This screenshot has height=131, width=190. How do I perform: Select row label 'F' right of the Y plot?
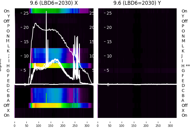(x=183, y=76)
